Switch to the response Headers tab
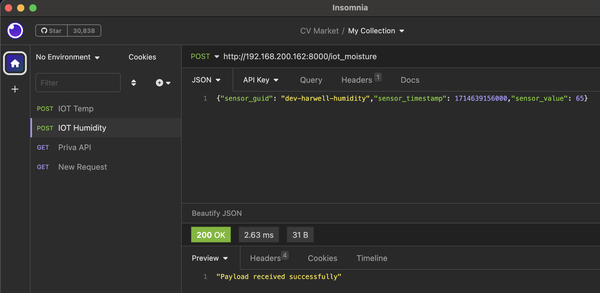Image resolution: width=600 pixels, height=293 pixels. [x=269, y=258]
